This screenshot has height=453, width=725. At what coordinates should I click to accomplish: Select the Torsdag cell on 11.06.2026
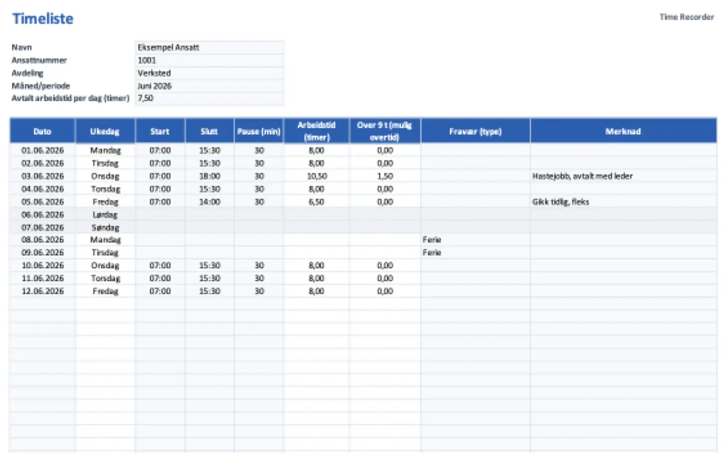point(105,278)
